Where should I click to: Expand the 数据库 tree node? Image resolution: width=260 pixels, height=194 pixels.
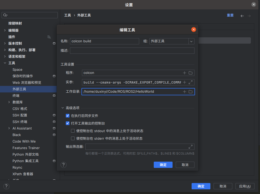[x=9, y=102]
